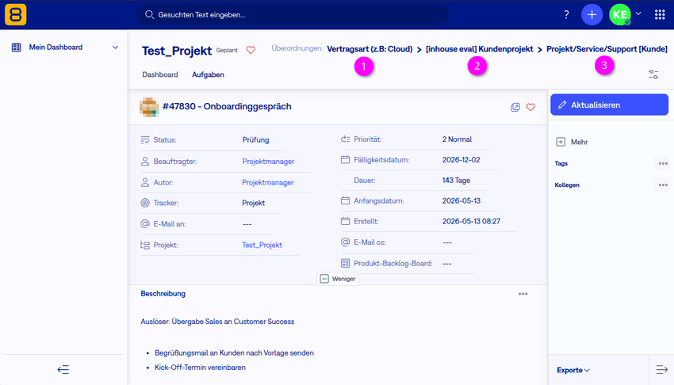The image size is (674, 385).
Task: Click the Status list icon
Action: [x=145, y=140]
